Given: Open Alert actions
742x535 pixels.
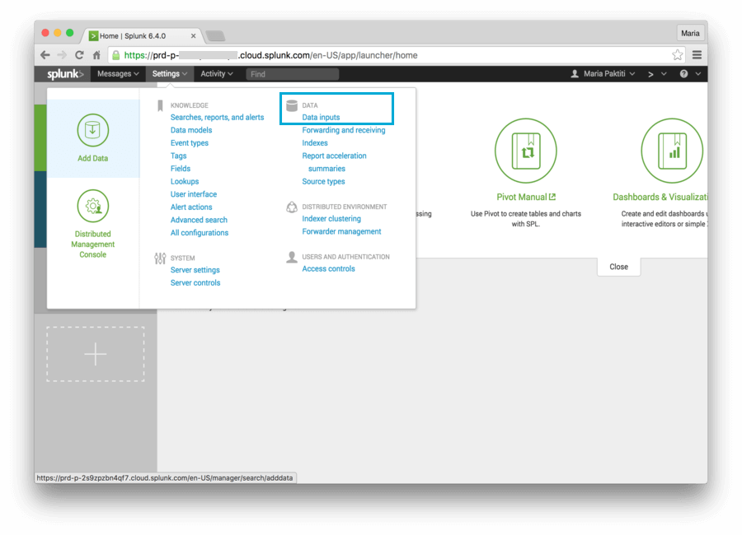Looking at the screenshot, I should 191,207.
